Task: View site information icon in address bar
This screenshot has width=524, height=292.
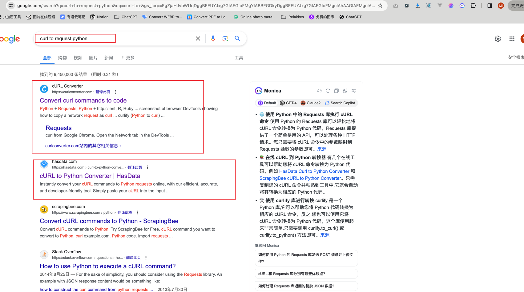Action: pyautogui.click(x=11, y=6)
